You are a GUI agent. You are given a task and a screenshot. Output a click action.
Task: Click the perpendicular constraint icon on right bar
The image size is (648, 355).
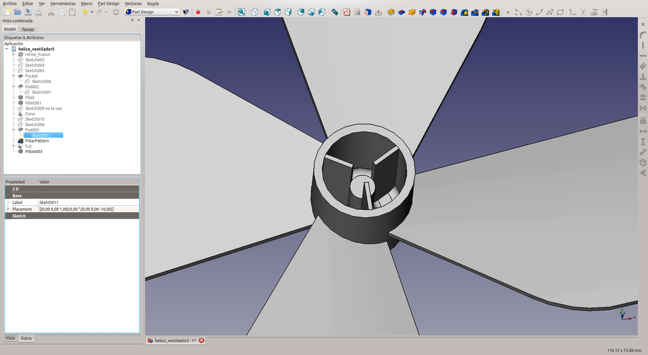[x=643, y=77]
